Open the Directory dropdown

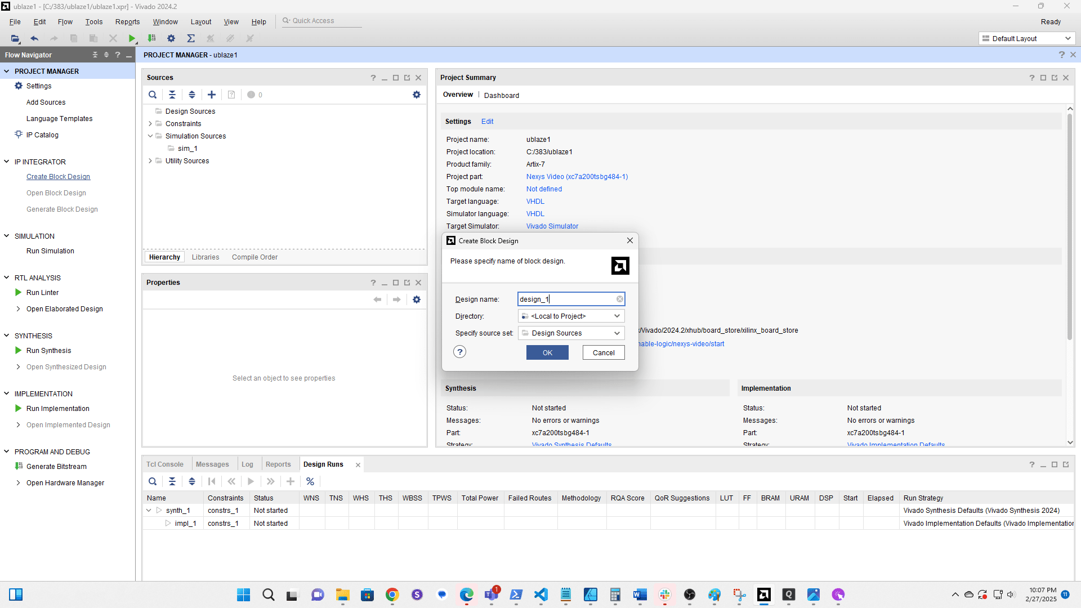point(617,316)
